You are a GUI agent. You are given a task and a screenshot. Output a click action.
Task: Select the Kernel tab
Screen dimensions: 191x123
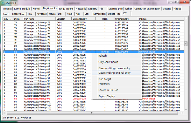[36, 9]
